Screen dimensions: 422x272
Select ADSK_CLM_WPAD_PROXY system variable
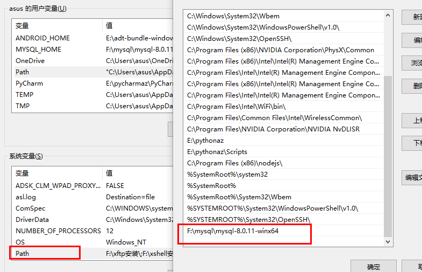click(x=94, y=186)
